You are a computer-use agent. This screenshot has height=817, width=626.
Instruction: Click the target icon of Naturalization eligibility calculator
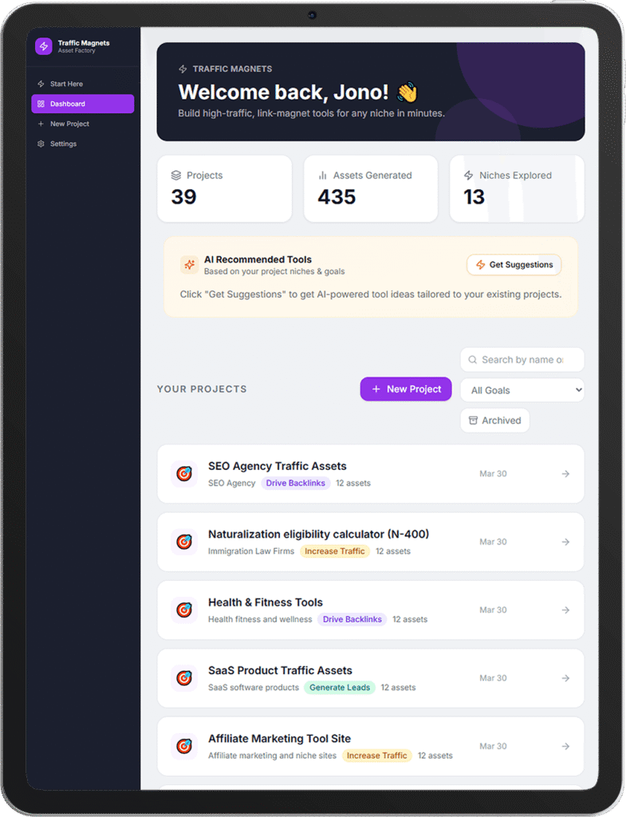pyautogui.click(x=184, y=542)
